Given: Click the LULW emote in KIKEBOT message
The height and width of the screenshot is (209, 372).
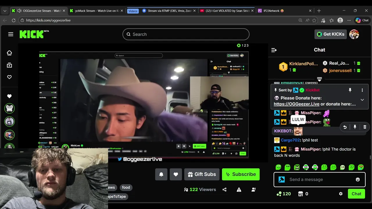Looking at the screenshot, I should tap(298, 131).
